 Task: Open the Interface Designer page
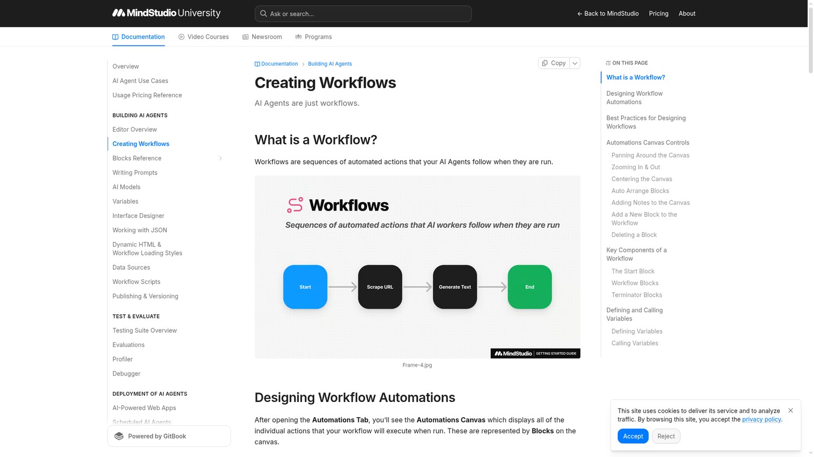pos(138,216)
